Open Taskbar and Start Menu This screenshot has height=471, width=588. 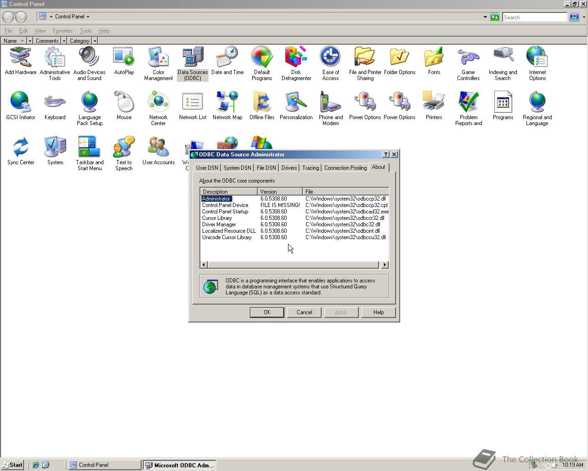[x=90, y=154]
